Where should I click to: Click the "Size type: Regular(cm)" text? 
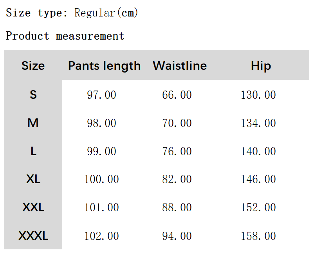(x=72, y=13)
